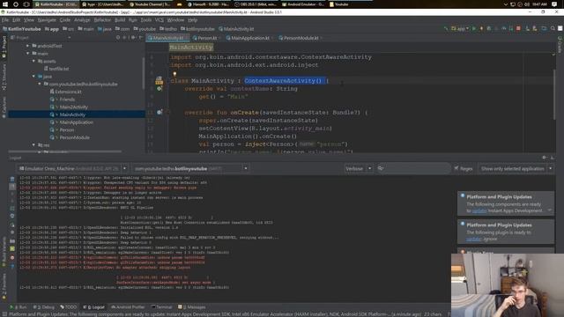Image resolution: width=564 pixels, height=317 pixels.
Task: Switch to Android Emulator taskbar window
Action: 303,4
